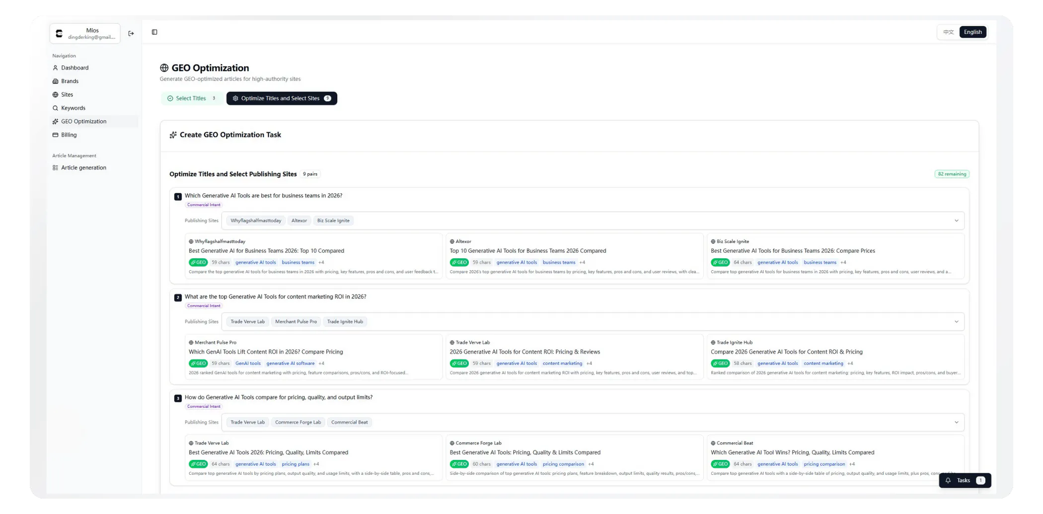Go to Select Titles step tab
The width and height of the screenshot is (1043, 514).
pos(192,98)
